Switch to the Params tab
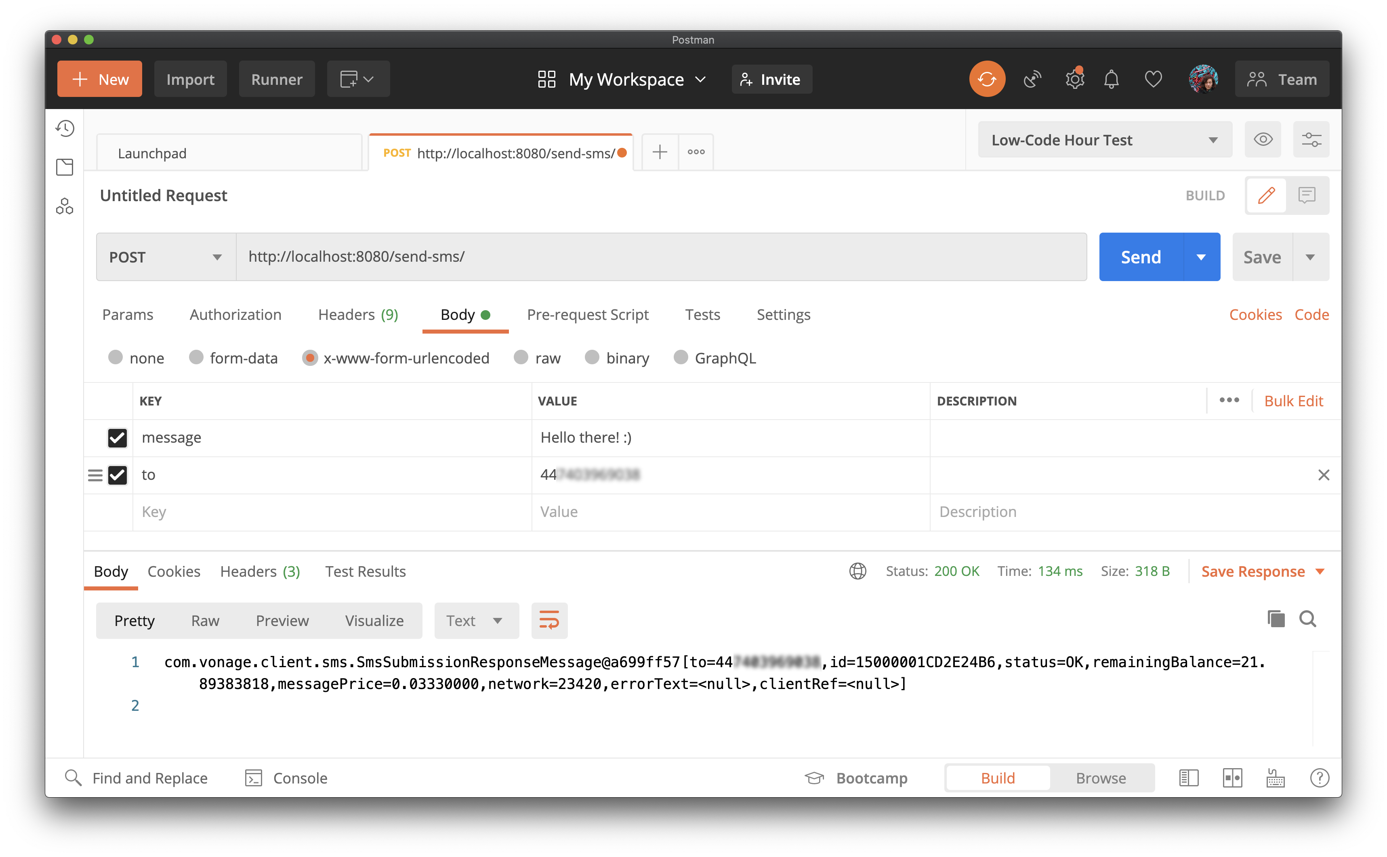The height and width of the screenshot is (857, 1387). pyautogui.click(x=128, y=315)
